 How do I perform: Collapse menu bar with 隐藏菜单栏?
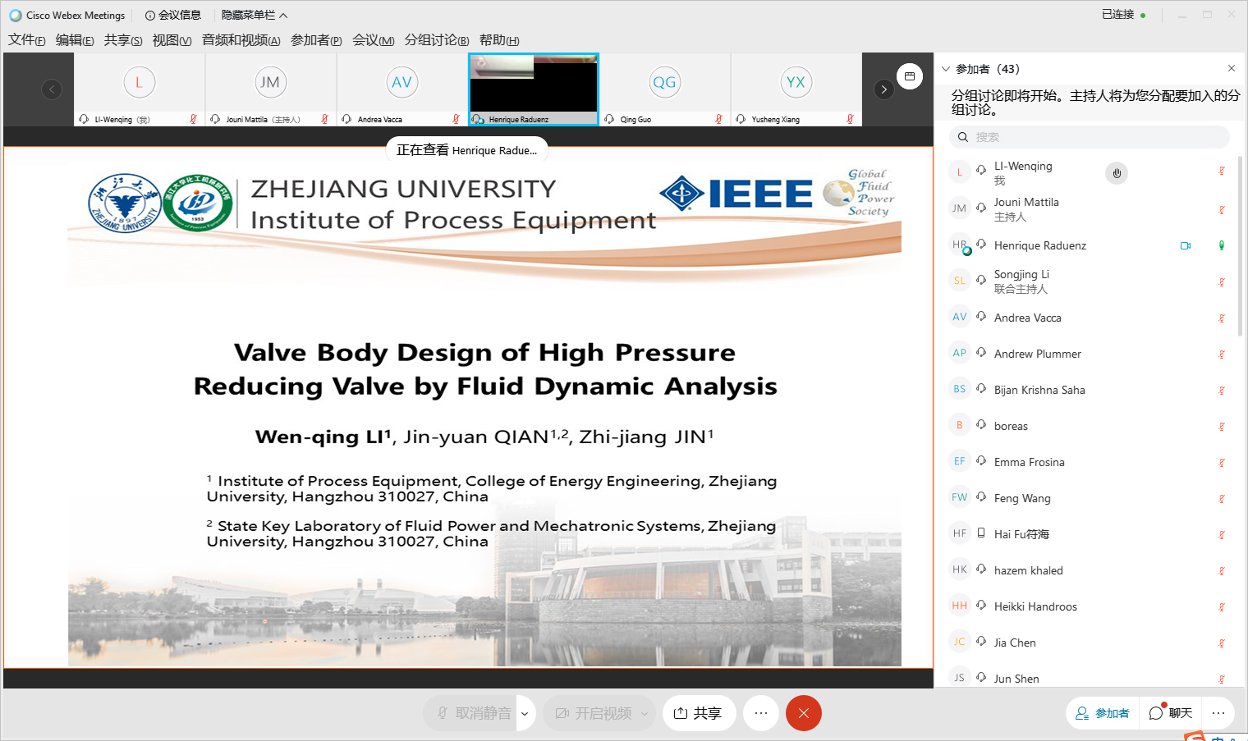[x=255, y=15]
